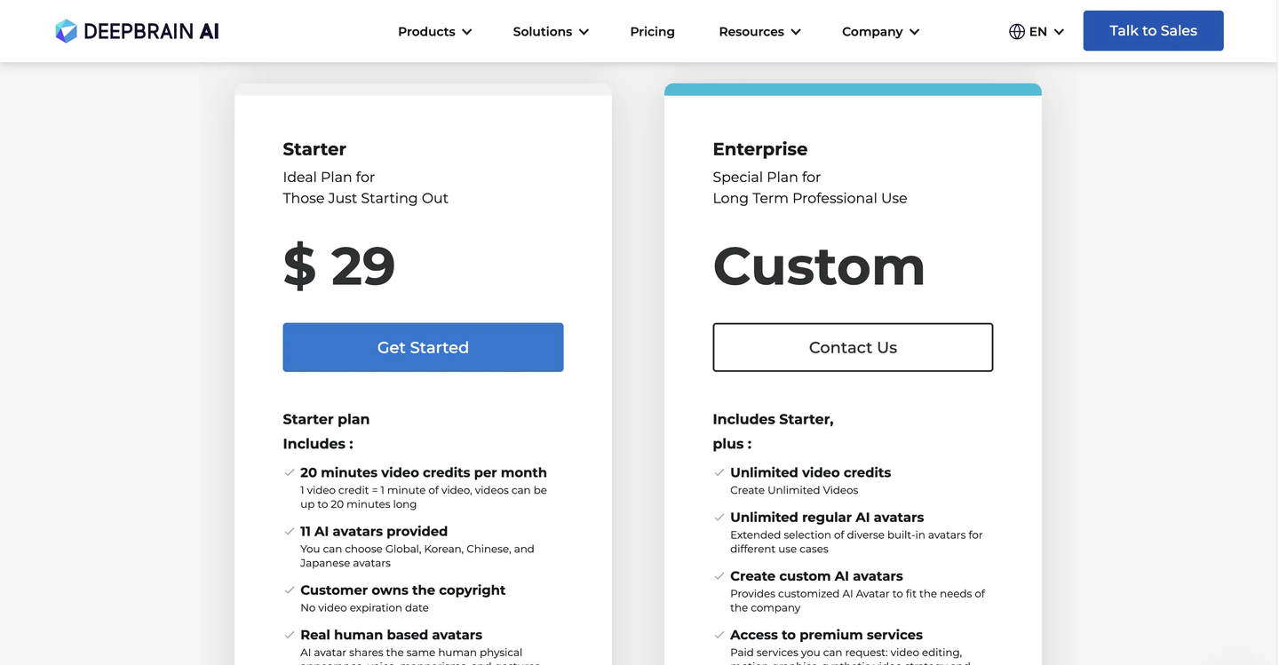Click Contact Us on Enterprise plan
Viewport: 1279px width, 665px height.
tap(853, 347)
